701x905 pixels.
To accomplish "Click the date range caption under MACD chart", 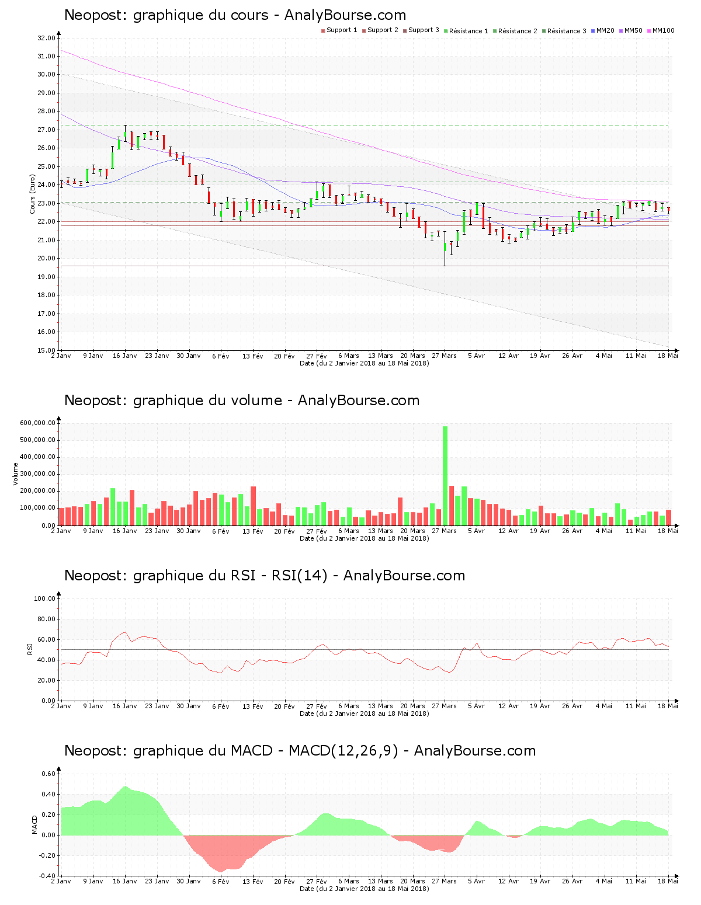I will 364,889.
